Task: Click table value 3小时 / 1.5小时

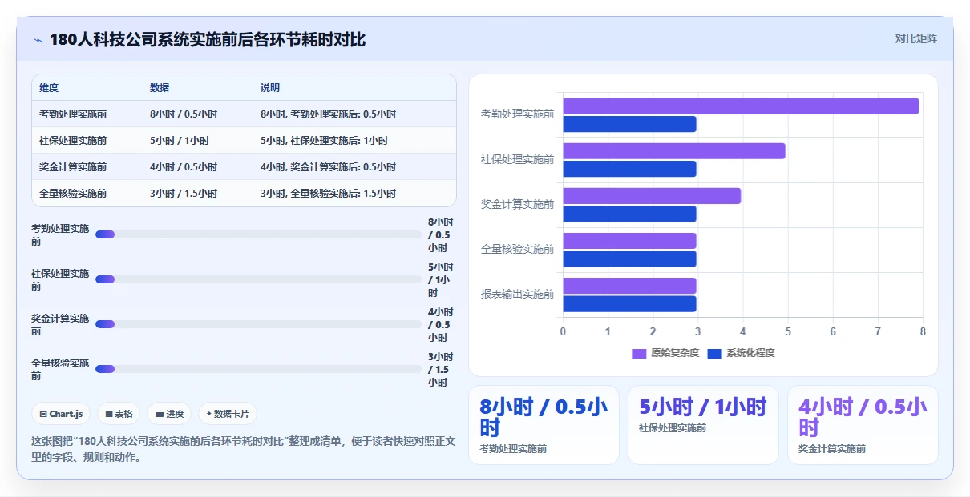Action: [x=184, y=194]
